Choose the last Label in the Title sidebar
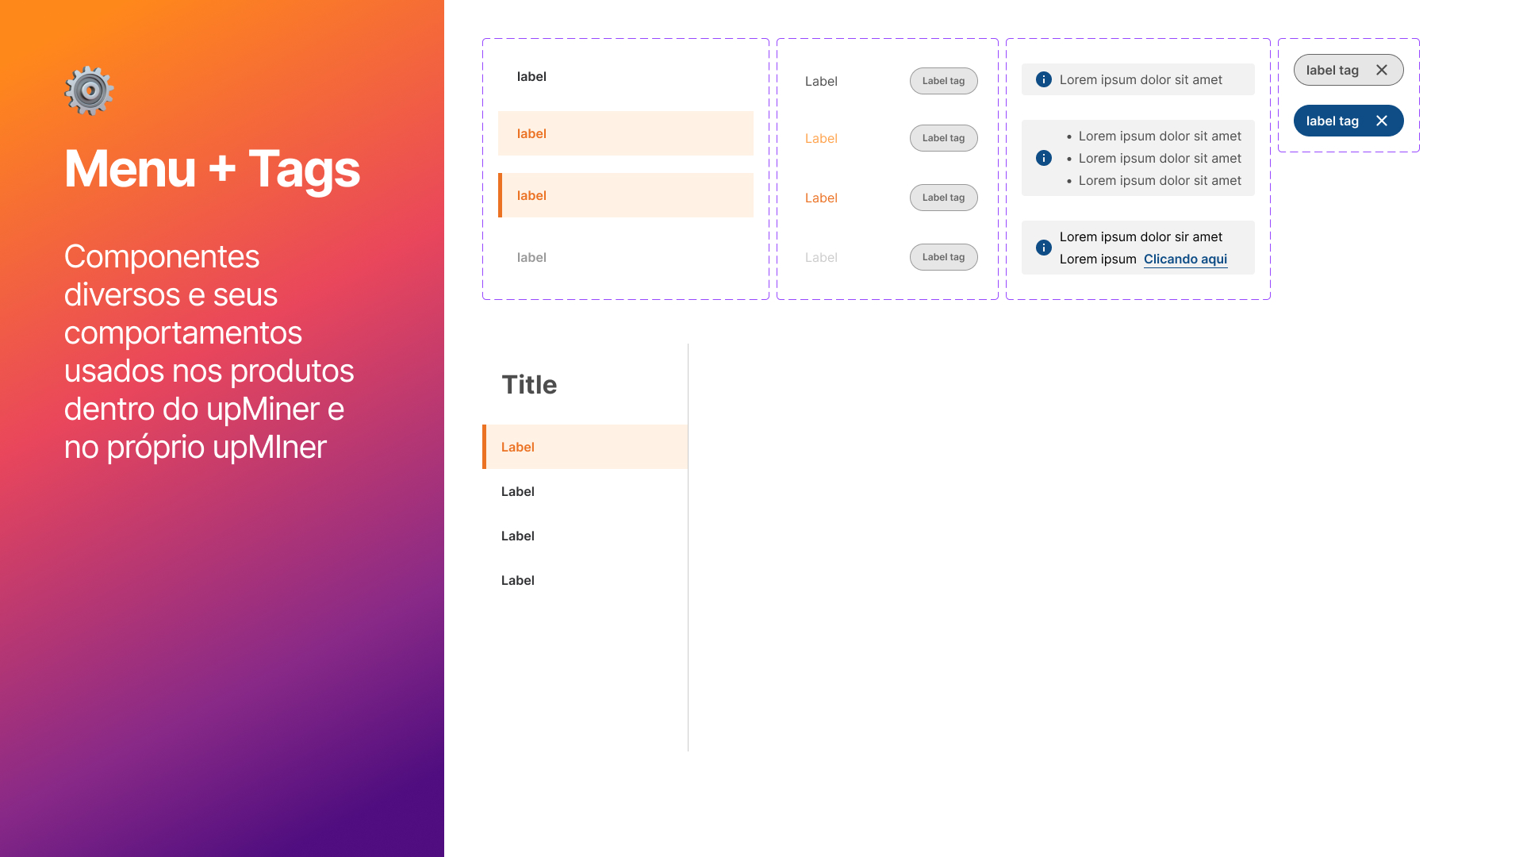Image resolution: width=1523 pixels, height=857 pixels. click(x=518, y=580)
